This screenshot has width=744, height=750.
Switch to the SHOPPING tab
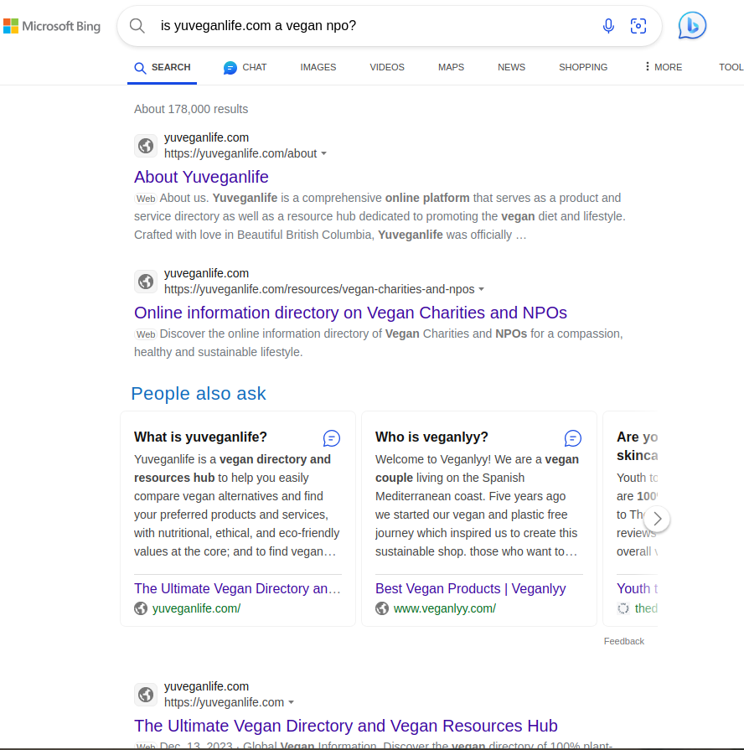(x=583, y=67)
